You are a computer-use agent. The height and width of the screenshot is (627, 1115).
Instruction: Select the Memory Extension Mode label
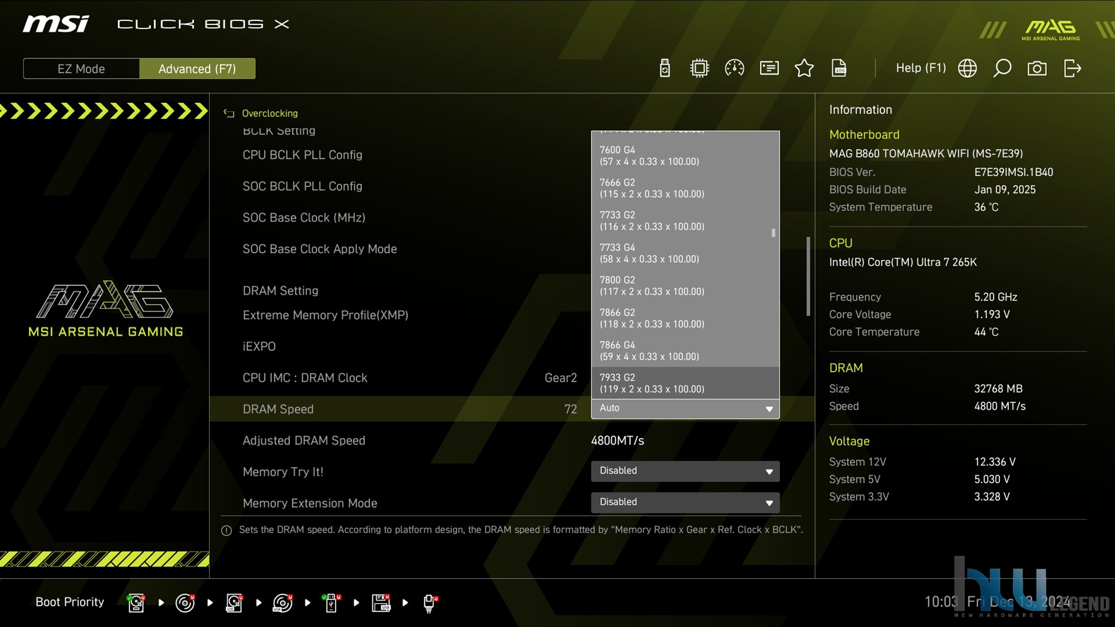pos(309,503)
